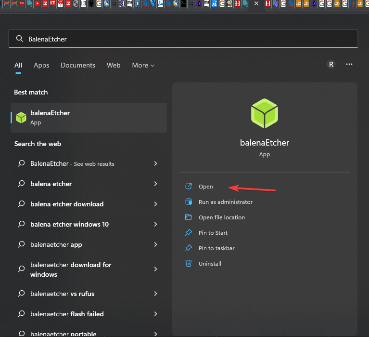369x337 pixels.
Task: Expand the 'balena etcher windows 10' arrow
Action: click(x=155, y=224)
